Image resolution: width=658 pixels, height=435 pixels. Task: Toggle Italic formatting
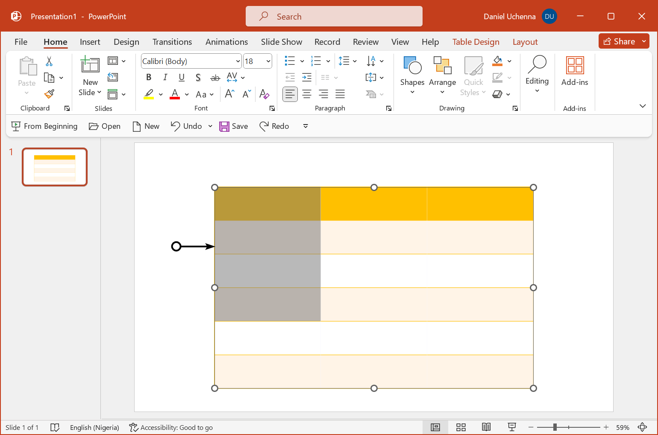[165, 78]
